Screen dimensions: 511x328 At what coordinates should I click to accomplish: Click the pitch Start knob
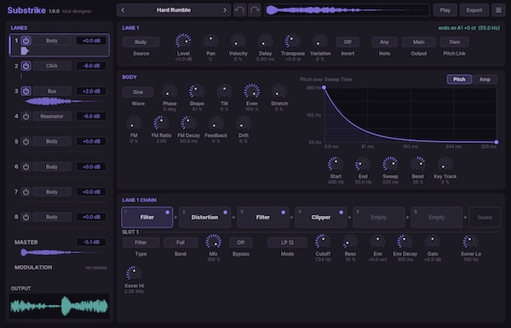click(336, 164)
